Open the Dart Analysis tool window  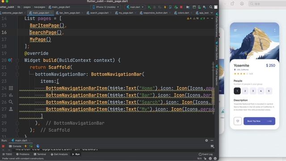(59, 154)
